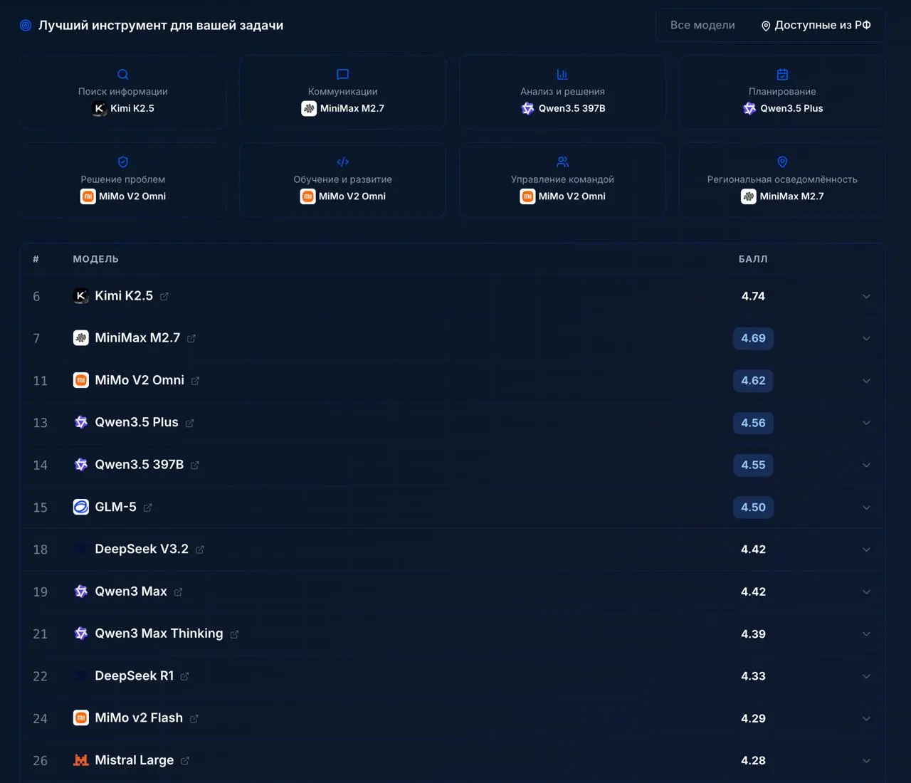Open the external link icon beside Kimi K2.5
This screenshot has height=783, width=911.
pos(164,297)
